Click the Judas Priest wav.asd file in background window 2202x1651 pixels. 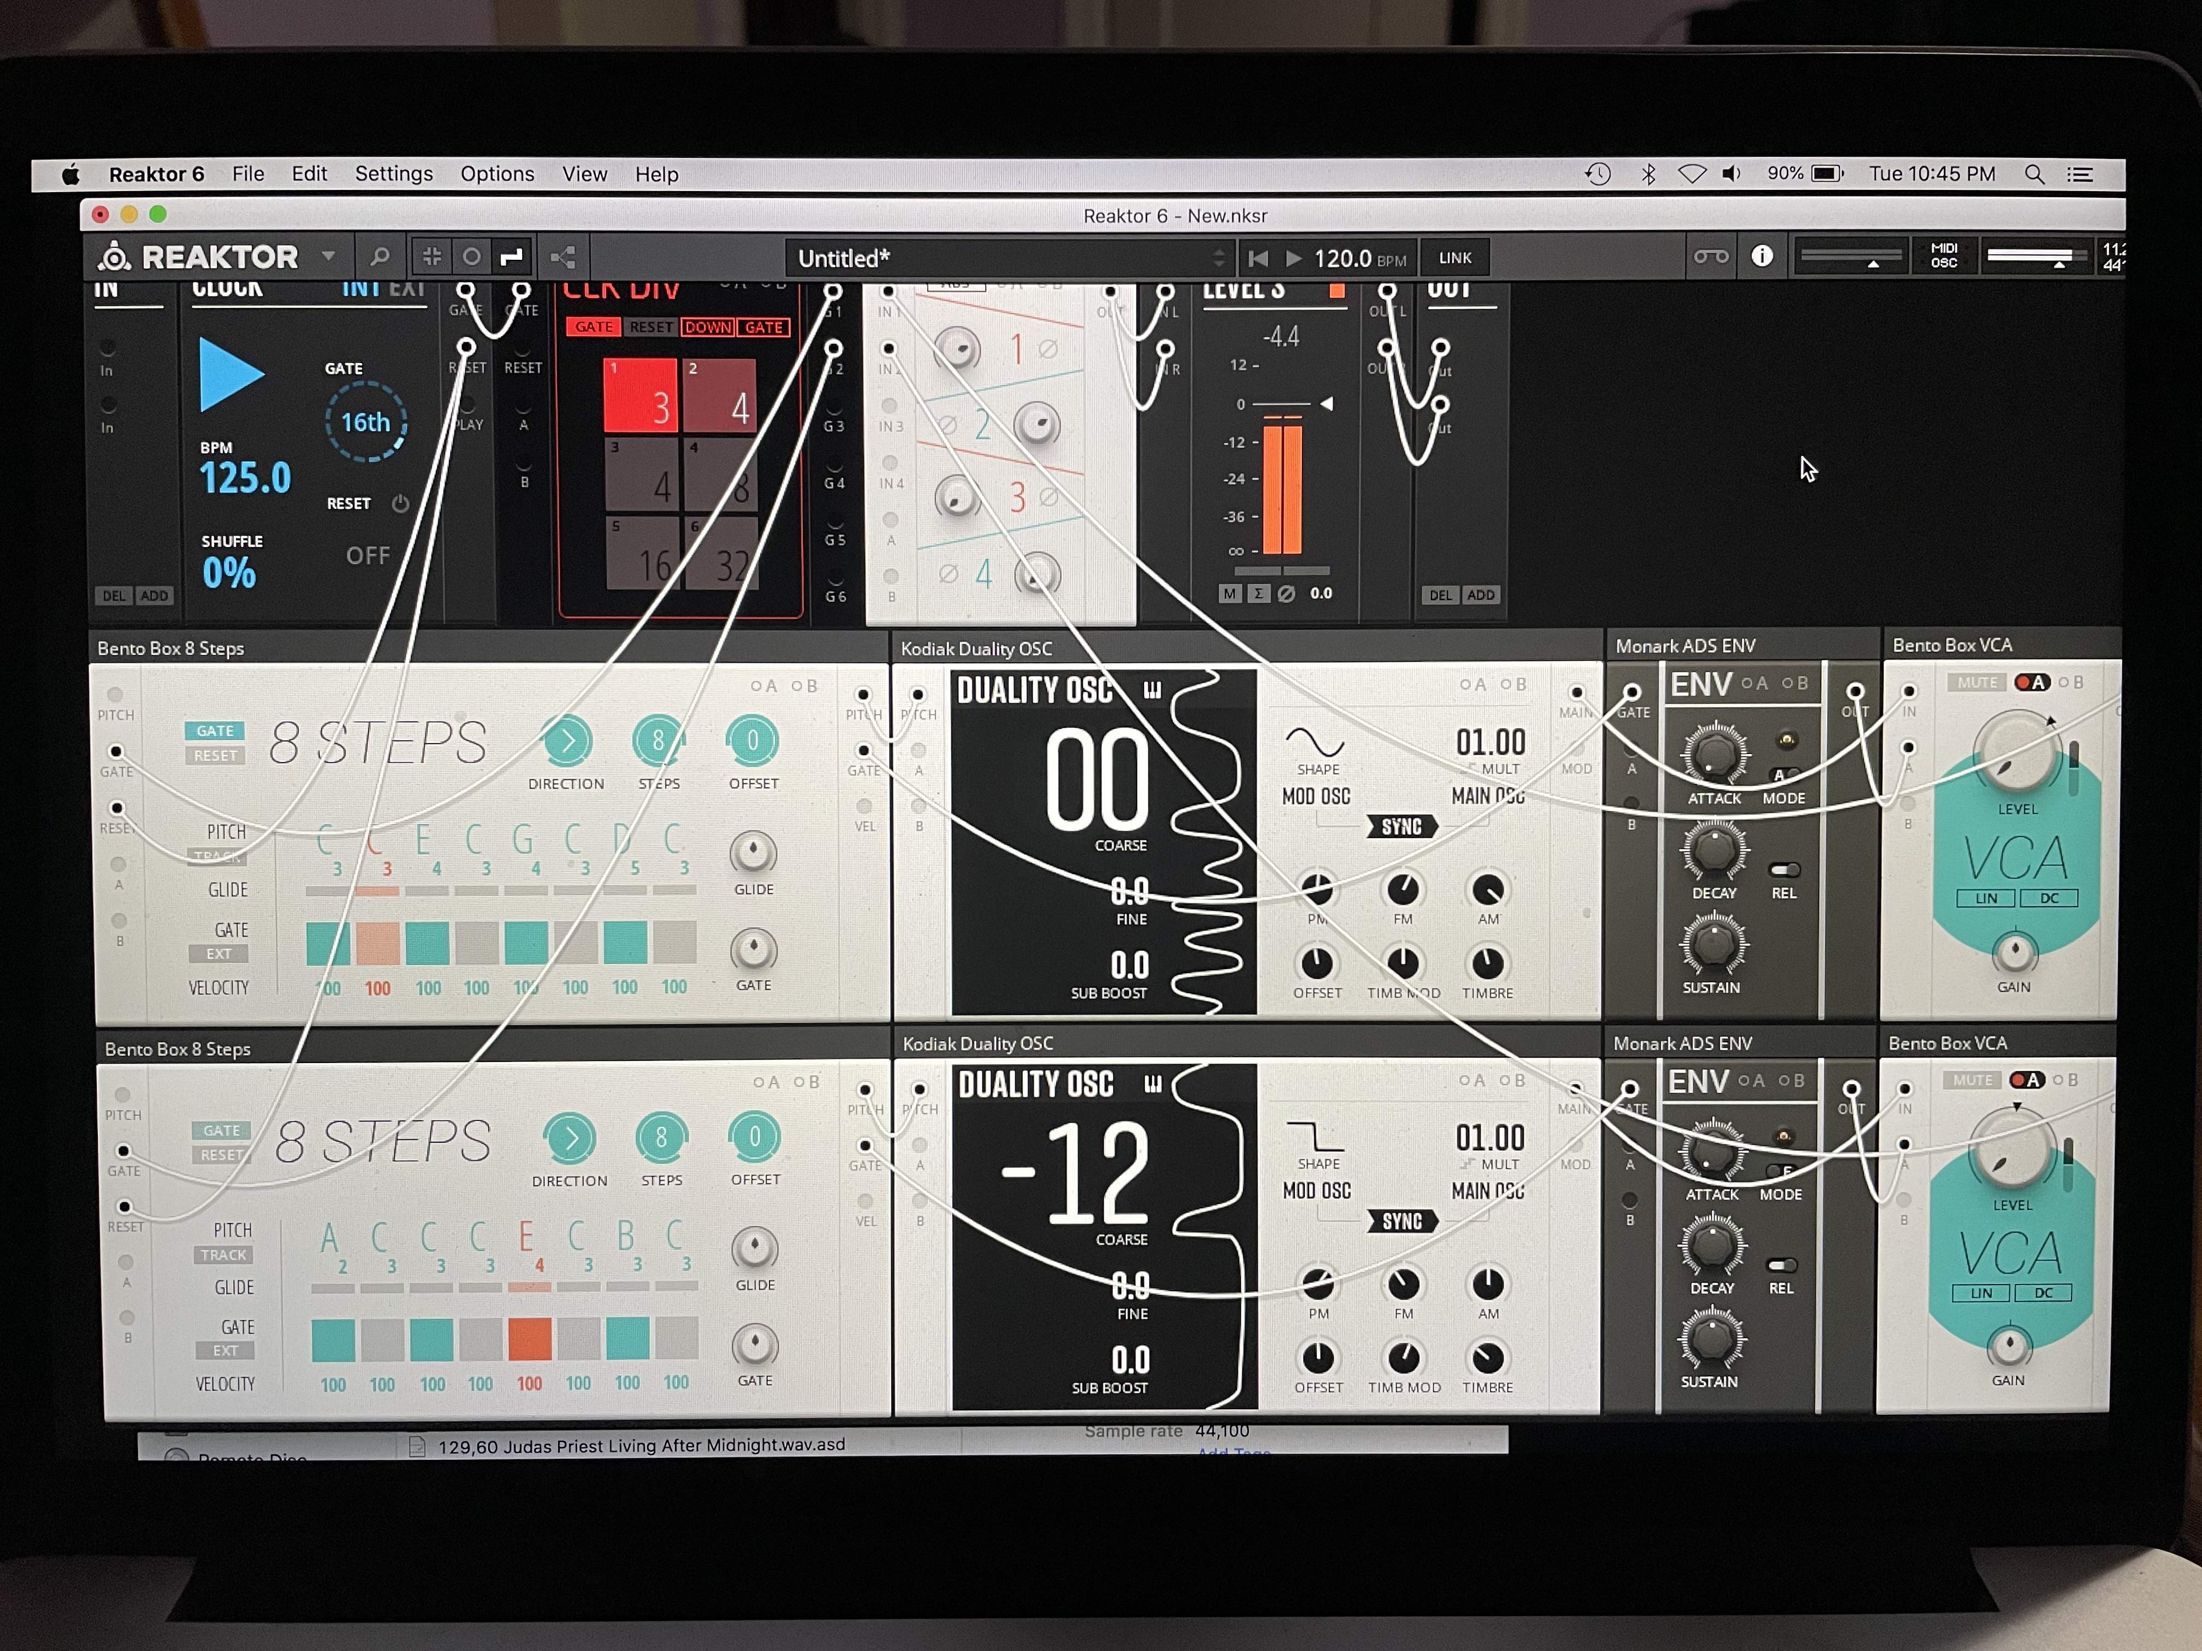[642, 1446]
